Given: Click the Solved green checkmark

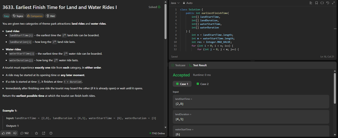Looking at the screenshot, I should pyautogui.click(x=159, y=7).
